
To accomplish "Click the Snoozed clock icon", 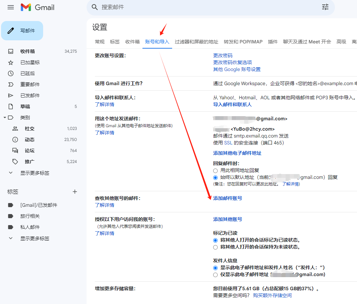I will pyautogui.click(x=11, y=73).
